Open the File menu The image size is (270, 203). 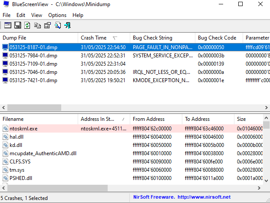tap(7, 15)
